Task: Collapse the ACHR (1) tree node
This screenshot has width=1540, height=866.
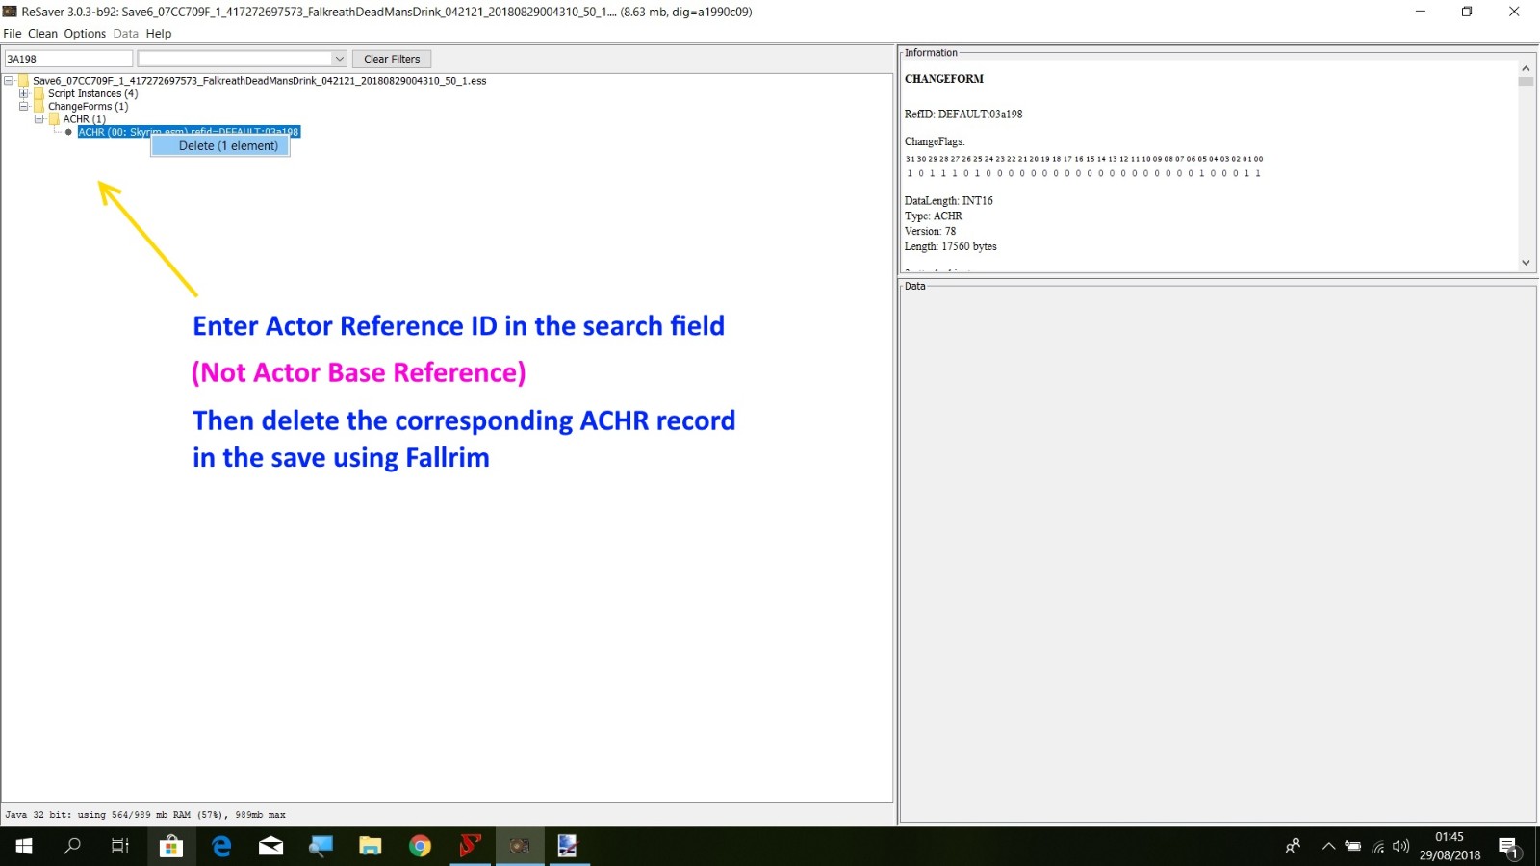Action: click(39, 119)
